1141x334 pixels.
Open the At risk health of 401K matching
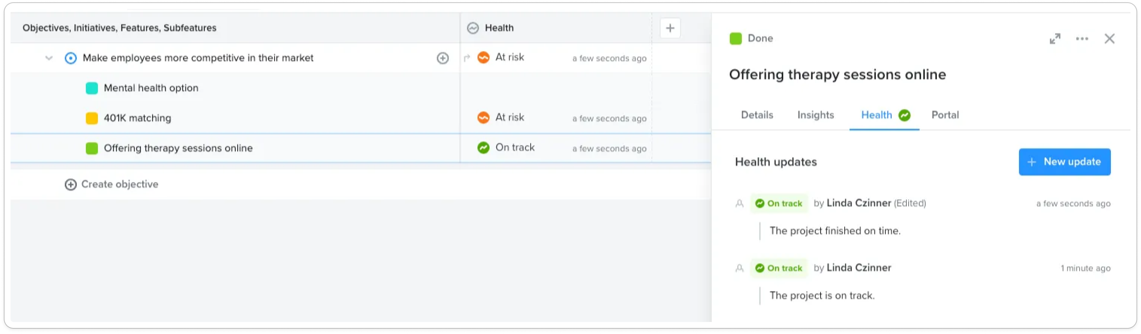pos(501,117)
